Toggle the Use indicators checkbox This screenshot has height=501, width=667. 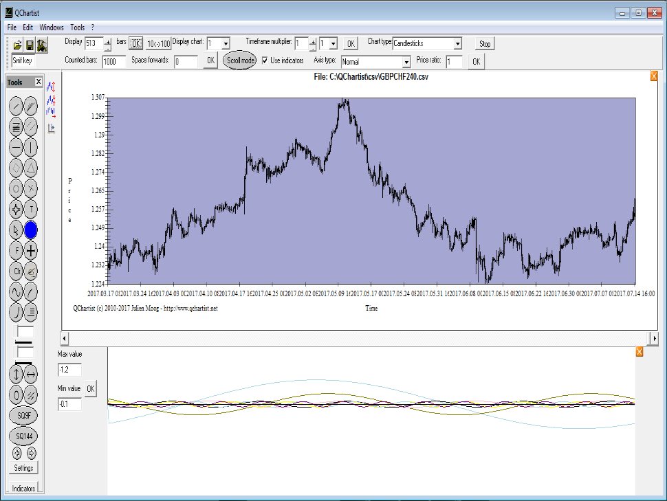pos(265,60)
